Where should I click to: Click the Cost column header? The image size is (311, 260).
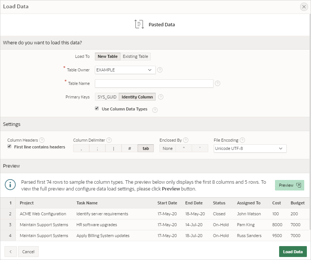276,203
